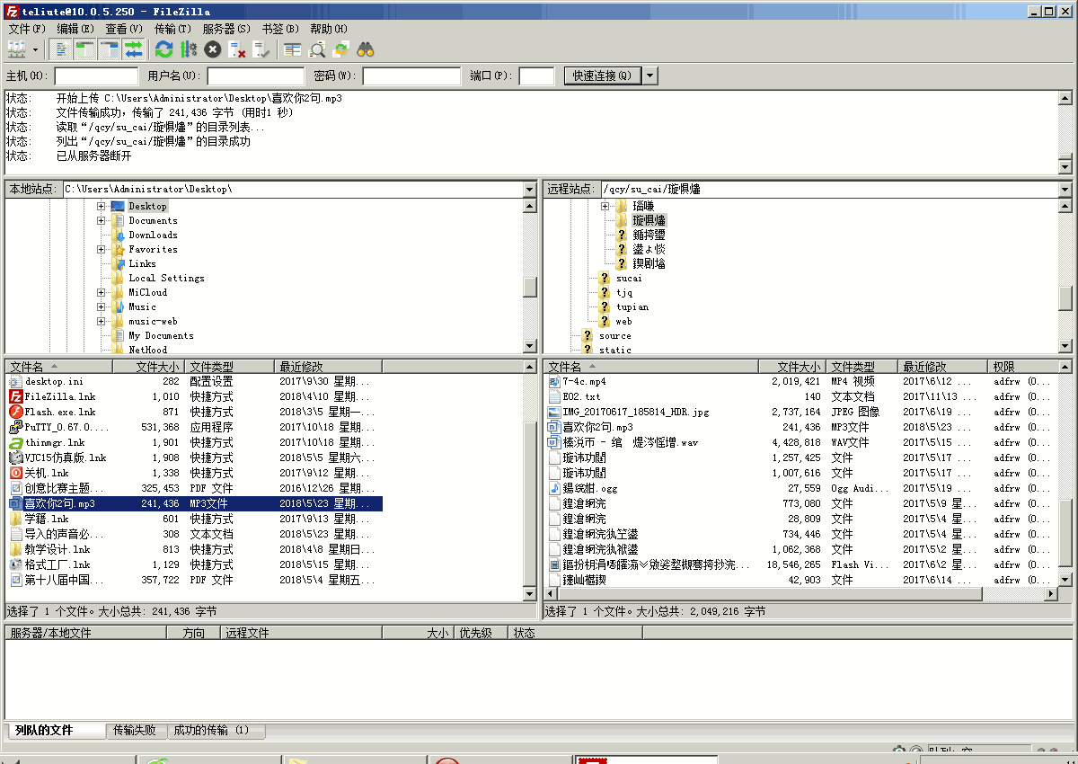
Task: Click the message log scroll-up arrow
Action: pyautogui.click(x=1065, y=99)
